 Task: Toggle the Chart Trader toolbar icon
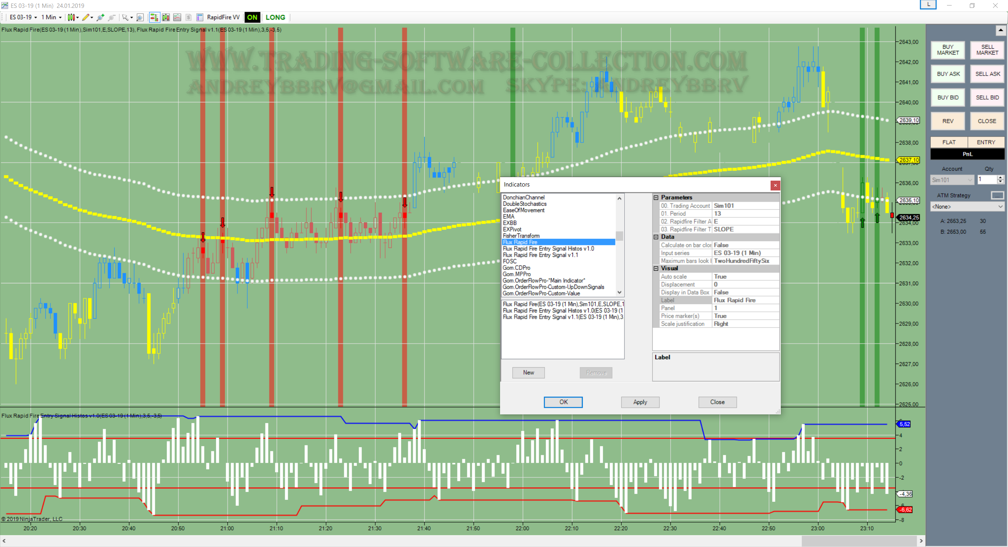coord(154,17)
